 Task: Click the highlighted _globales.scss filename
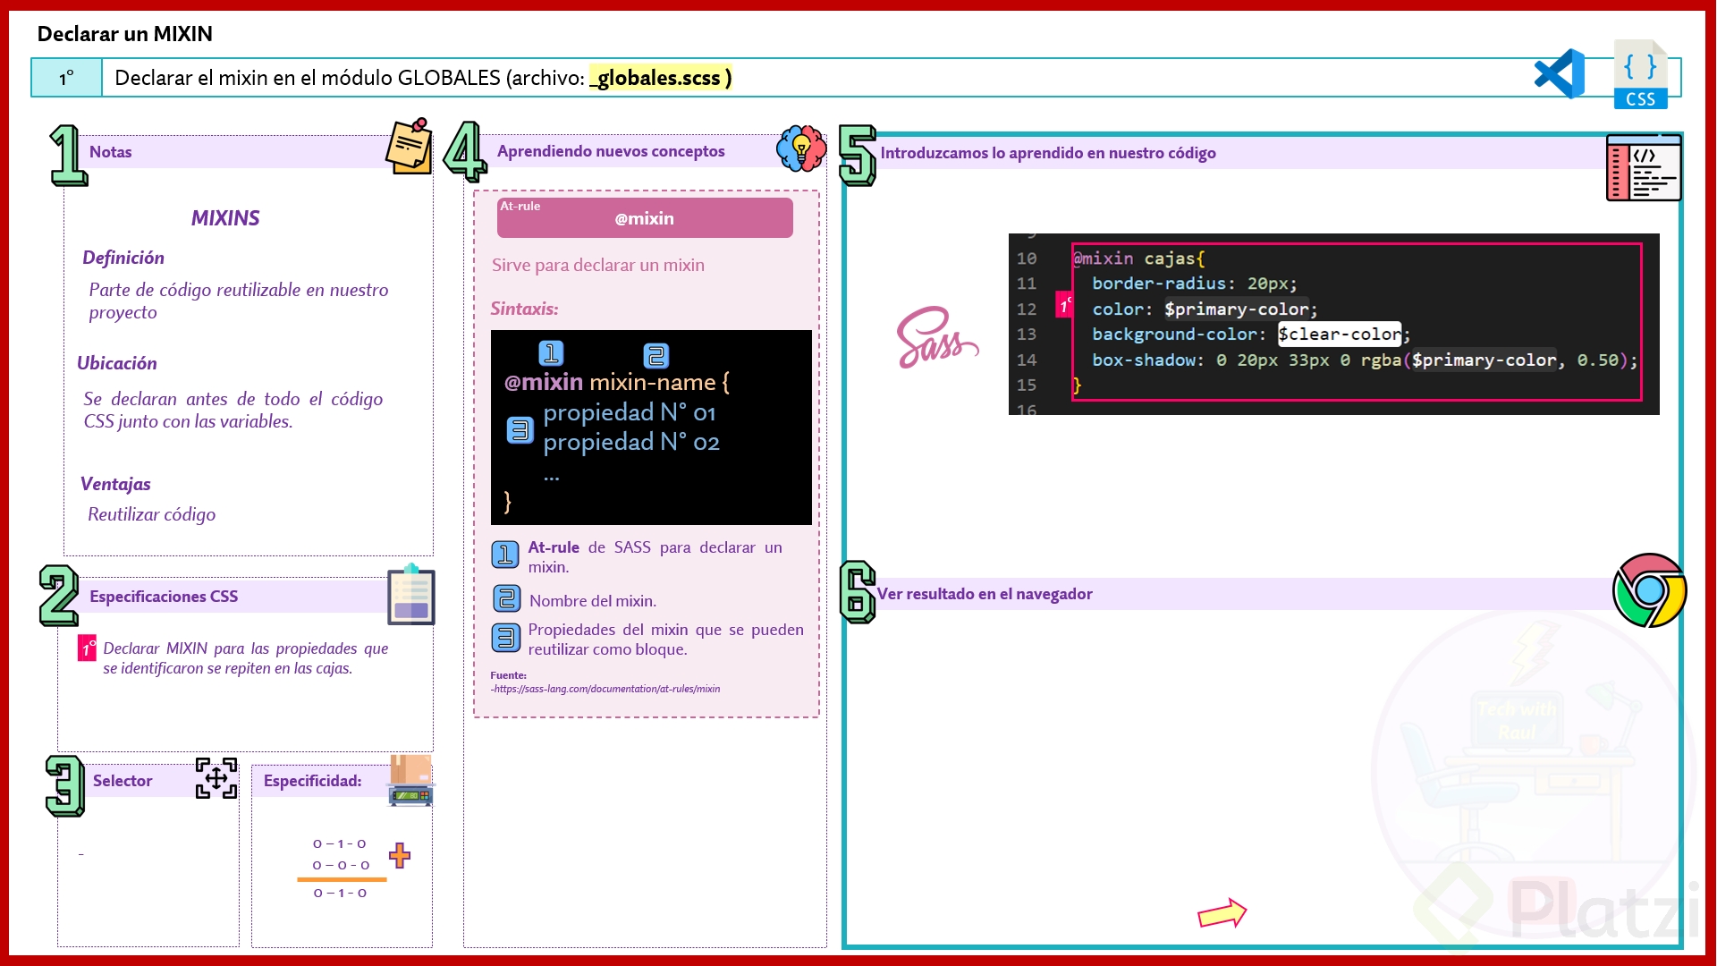(x=659, y=78)
